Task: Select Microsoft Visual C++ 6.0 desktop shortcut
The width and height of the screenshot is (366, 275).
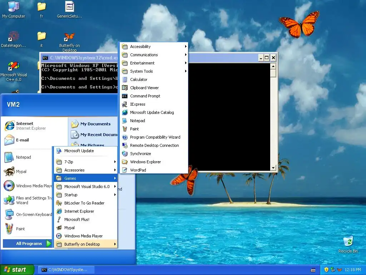Action: 14,71
